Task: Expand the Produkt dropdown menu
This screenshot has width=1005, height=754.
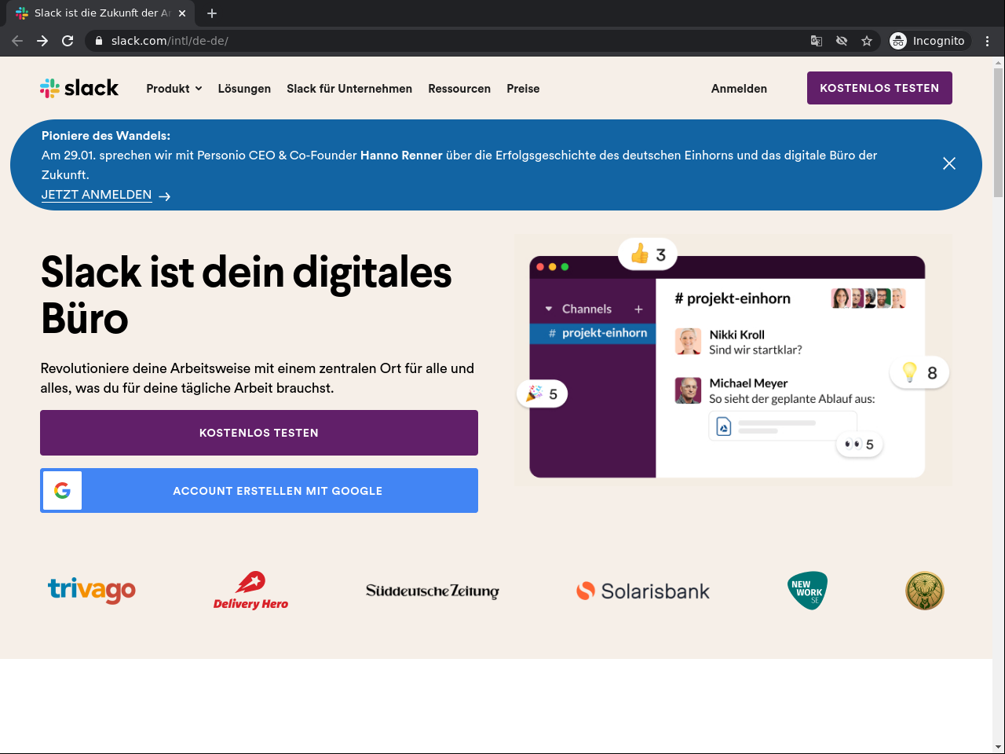Action: [x=174, y=89]
